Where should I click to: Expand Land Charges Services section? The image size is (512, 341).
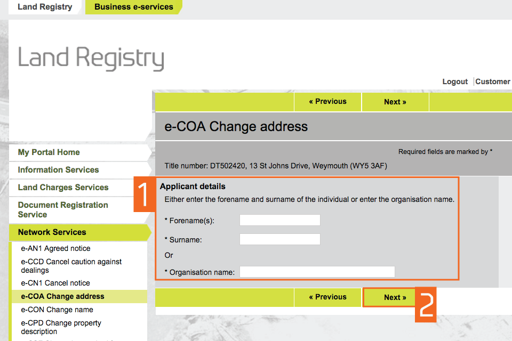[63, 188]
